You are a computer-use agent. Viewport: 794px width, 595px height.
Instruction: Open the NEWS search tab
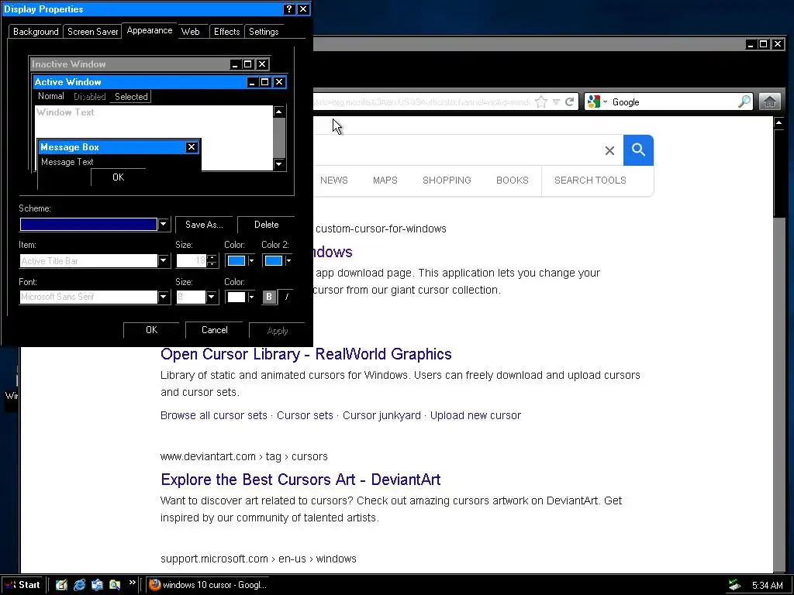tap(333, 180)
